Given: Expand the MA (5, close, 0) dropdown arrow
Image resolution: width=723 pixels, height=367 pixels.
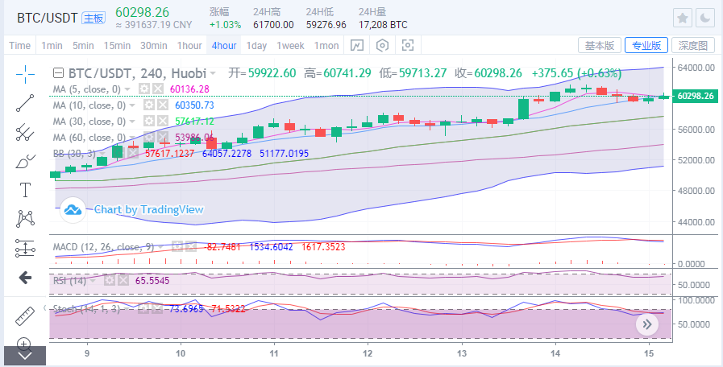Looking at the screenshot, I should [127, 89].
